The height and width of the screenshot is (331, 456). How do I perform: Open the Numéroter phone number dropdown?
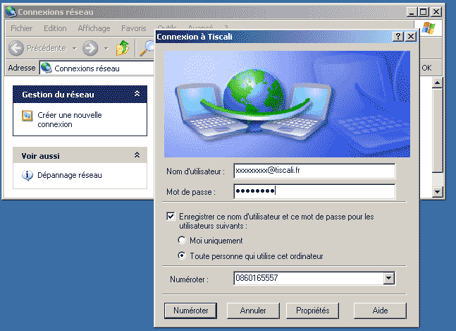(389, 278)
